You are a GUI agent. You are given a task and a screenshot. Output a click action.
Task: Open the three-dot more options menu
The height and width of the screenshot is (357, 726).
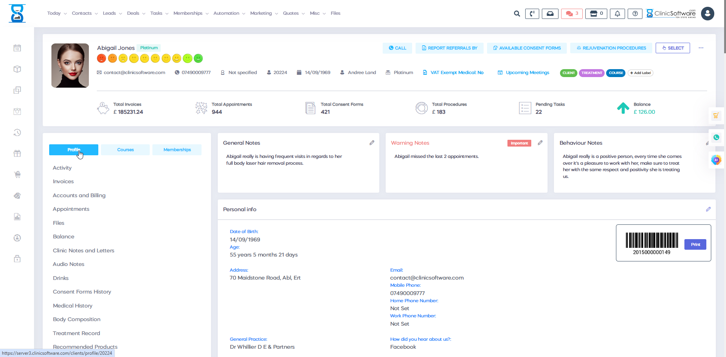[701, 48]
